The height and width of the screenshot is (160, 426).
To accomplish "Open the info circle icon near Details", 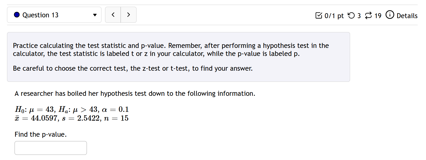I will [390, 15].
